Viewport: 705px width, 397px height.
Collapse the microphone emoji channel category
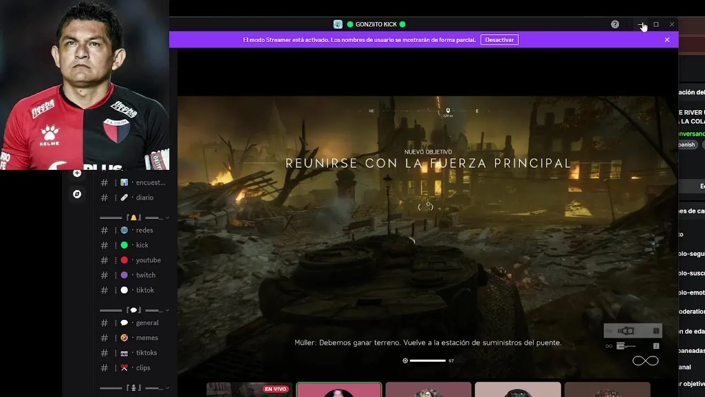tap(134, 388)
